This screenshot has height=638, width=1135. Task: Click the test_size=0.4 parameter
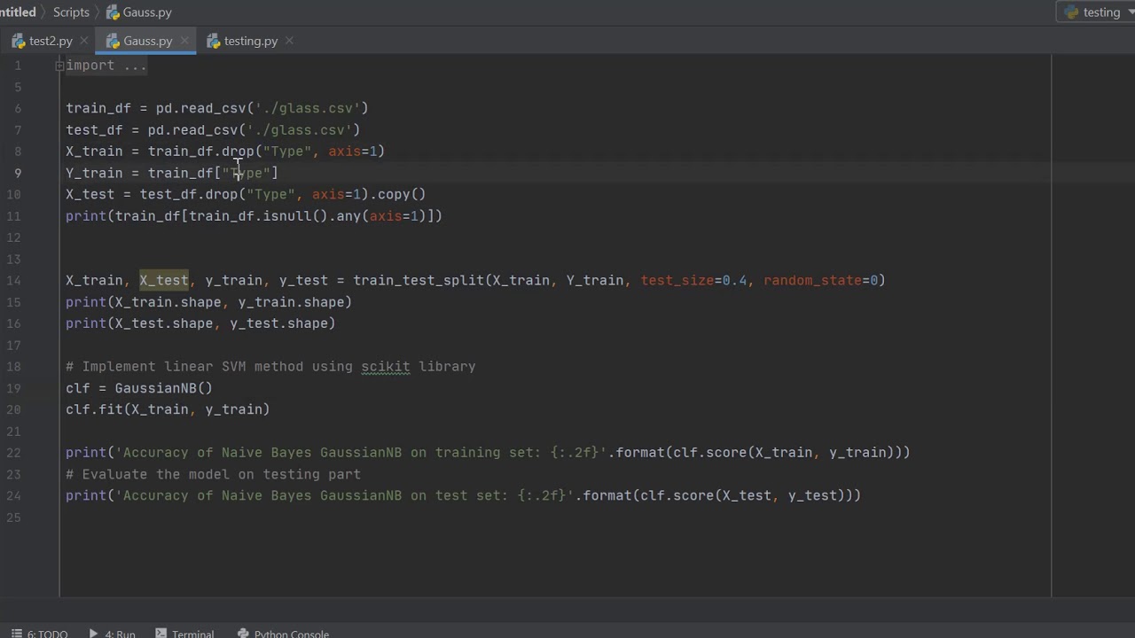694,280
